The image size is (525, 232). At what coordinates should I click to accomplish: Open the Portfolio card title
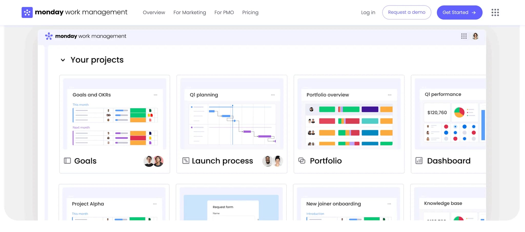click(326, 161)
